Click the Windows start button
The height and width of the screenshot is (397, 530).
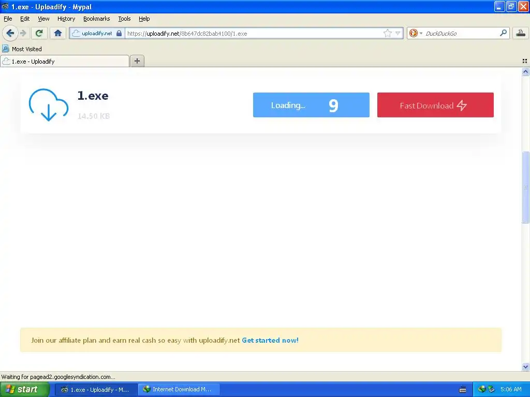coord(25,389)
